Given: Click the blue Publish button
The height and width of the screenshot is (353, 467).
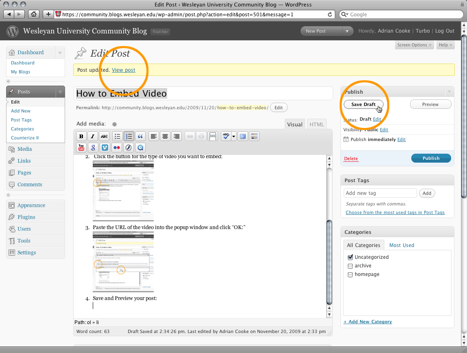Looking at the screenshot, I should (431, 158).
